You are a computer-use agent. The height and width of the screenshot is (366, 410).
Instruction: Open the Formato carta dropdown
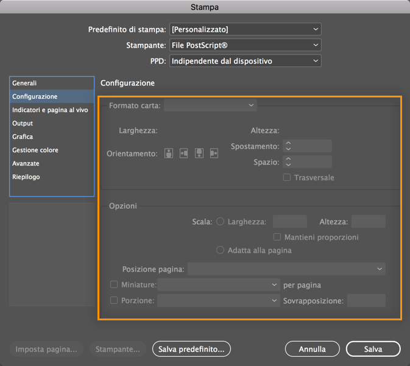click(210, 106)
